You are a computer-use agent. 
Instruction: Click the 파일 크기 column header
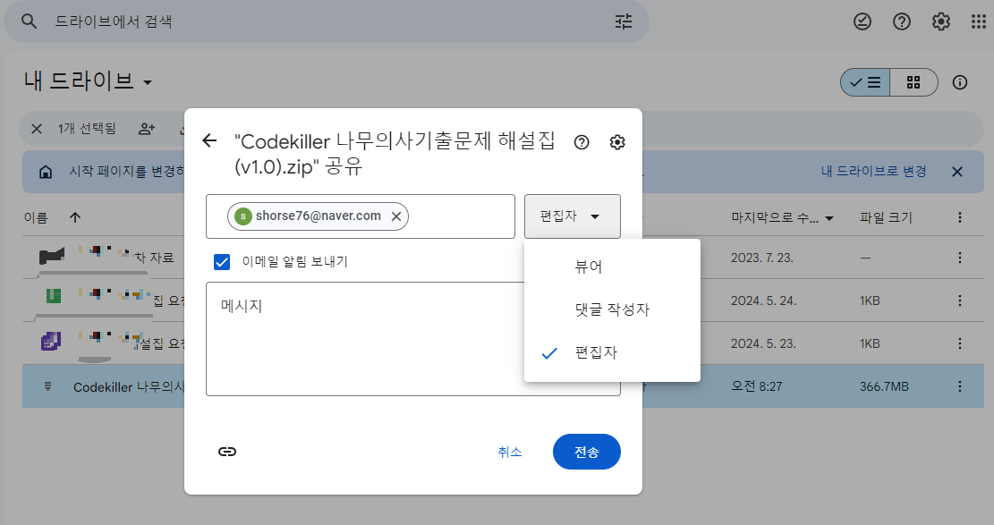[x=886, y=217]
